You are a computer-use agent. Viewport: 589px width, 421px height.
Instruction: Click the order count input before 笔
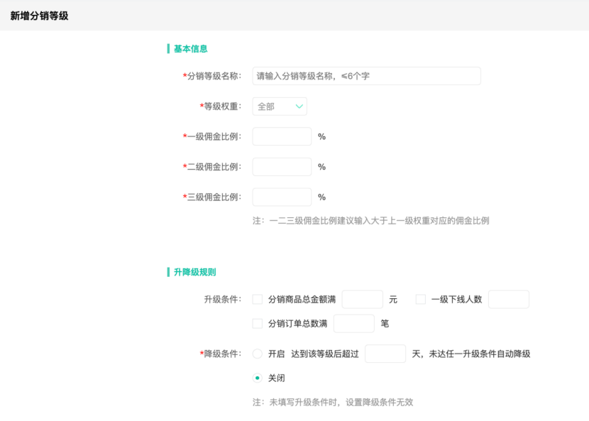[353, 323]
